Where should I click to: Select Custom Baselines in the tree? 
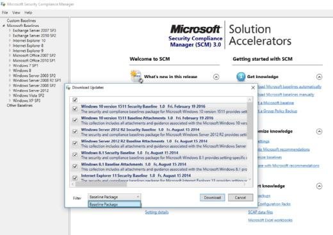(x=21, y=20)
